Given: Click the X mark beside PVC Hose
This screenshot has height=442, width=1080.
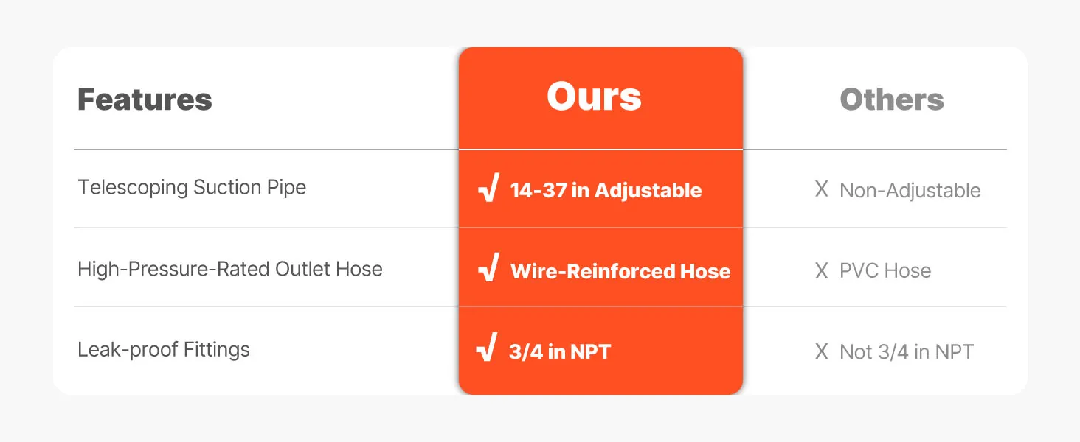Looking at the screenshot, I should coord(821,271).
